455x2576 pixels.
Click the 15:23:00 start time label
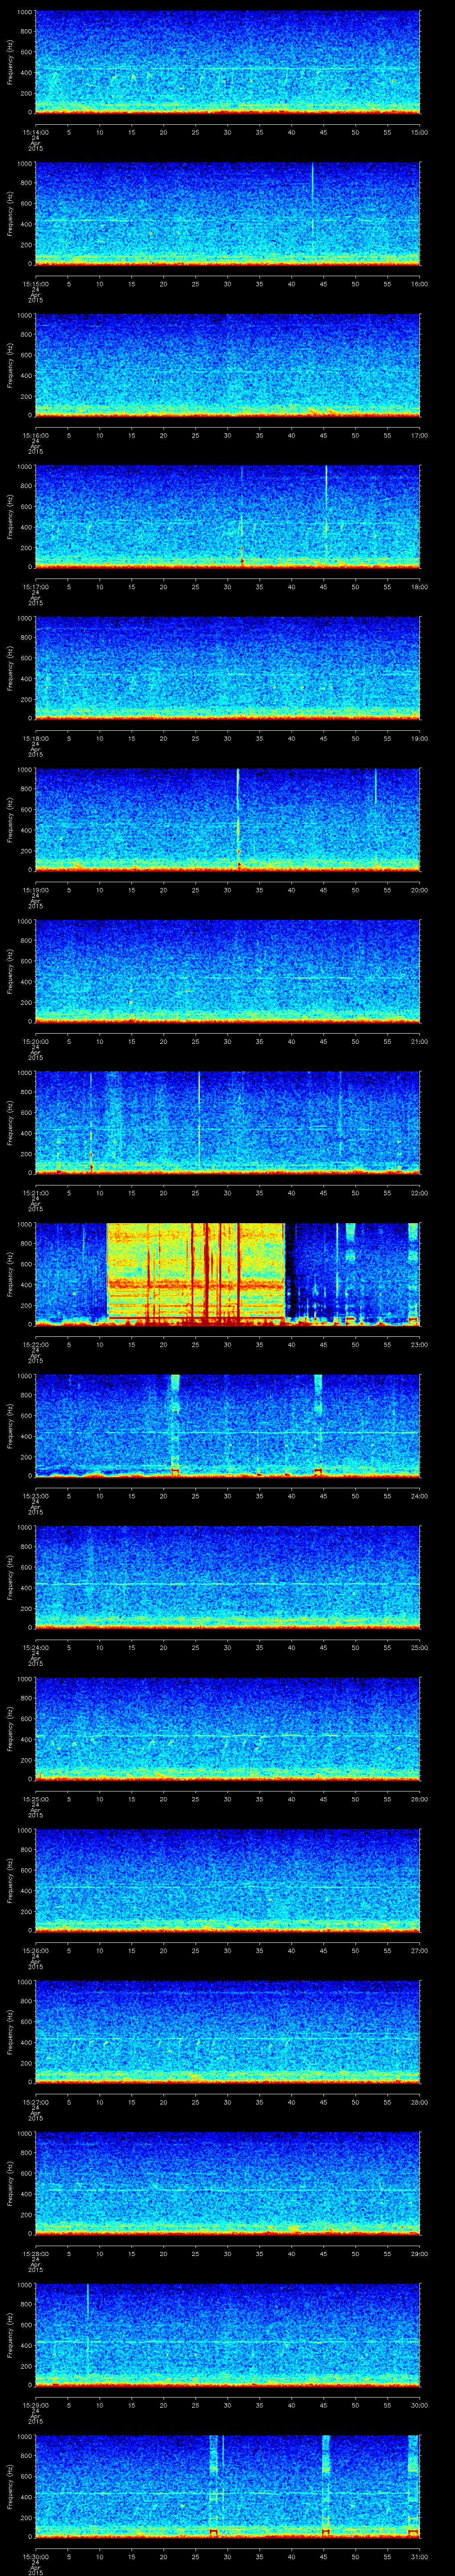click(35, 1496)
